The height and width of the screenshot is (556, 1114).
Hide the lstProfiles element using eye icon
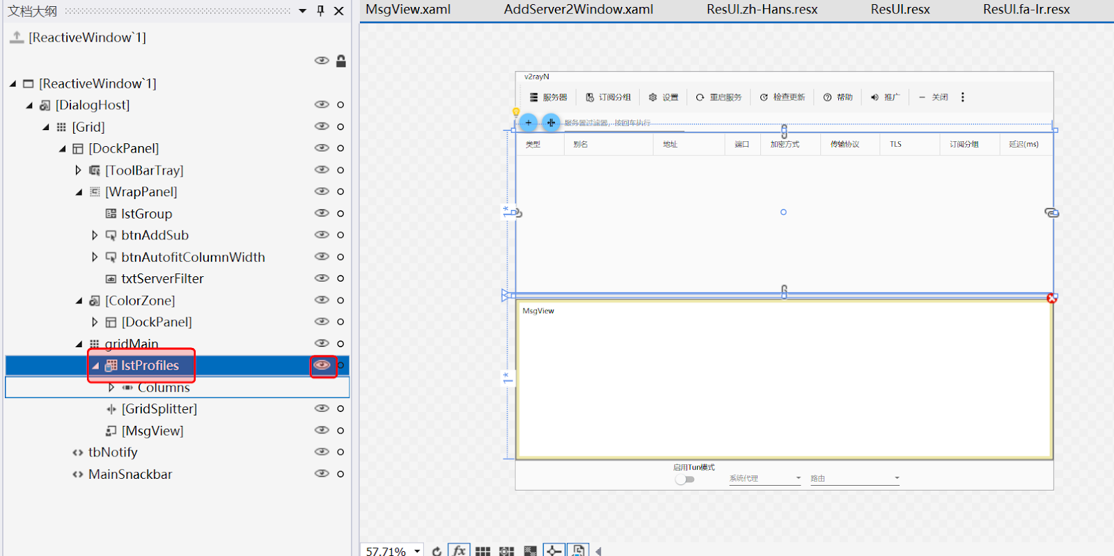pyautogui.click(x=322, y=365)
